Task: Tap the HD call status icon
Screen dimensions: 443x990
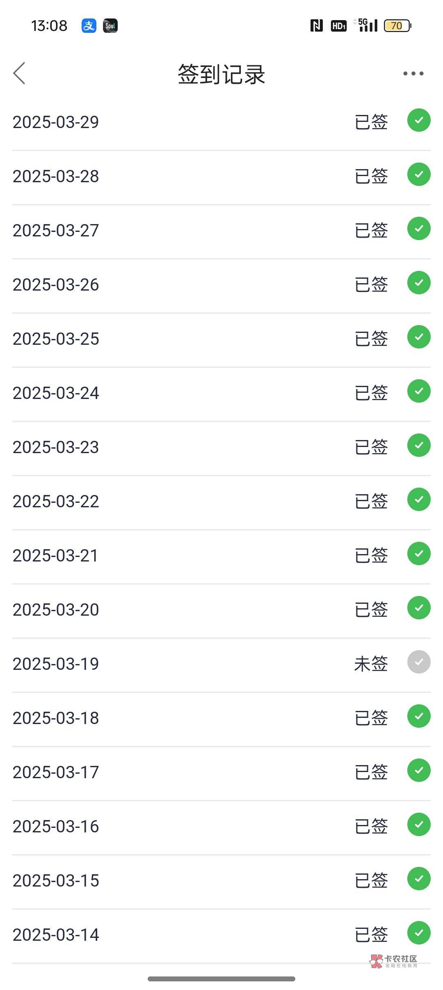Action: tap(338, 26)
